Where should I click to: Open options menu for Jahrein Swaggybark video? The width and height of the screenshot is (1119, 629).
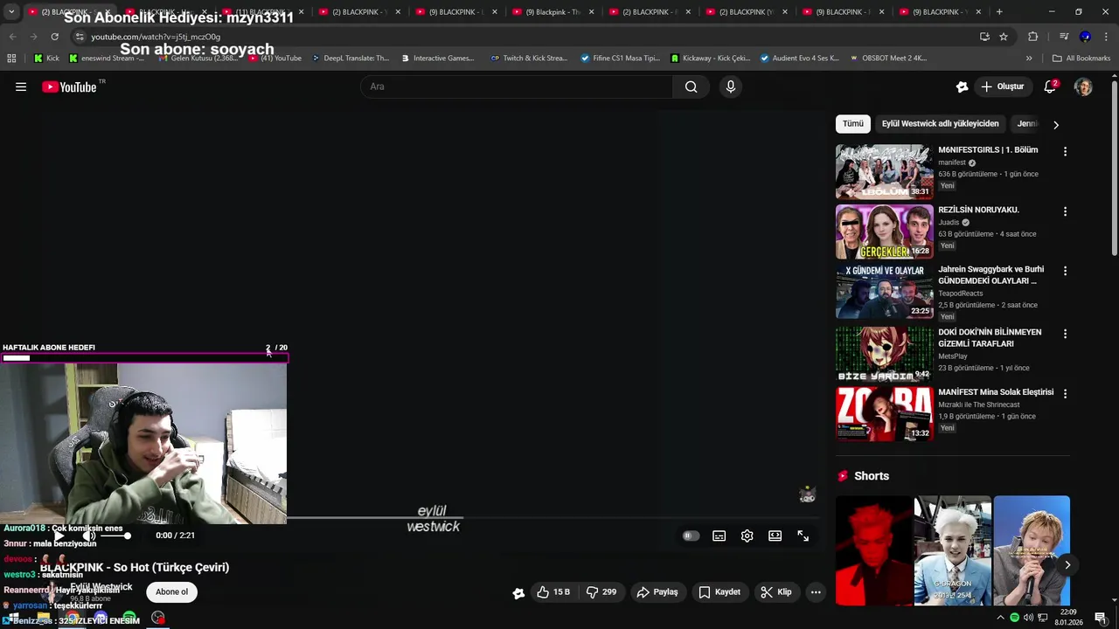tap(1065, 271)
